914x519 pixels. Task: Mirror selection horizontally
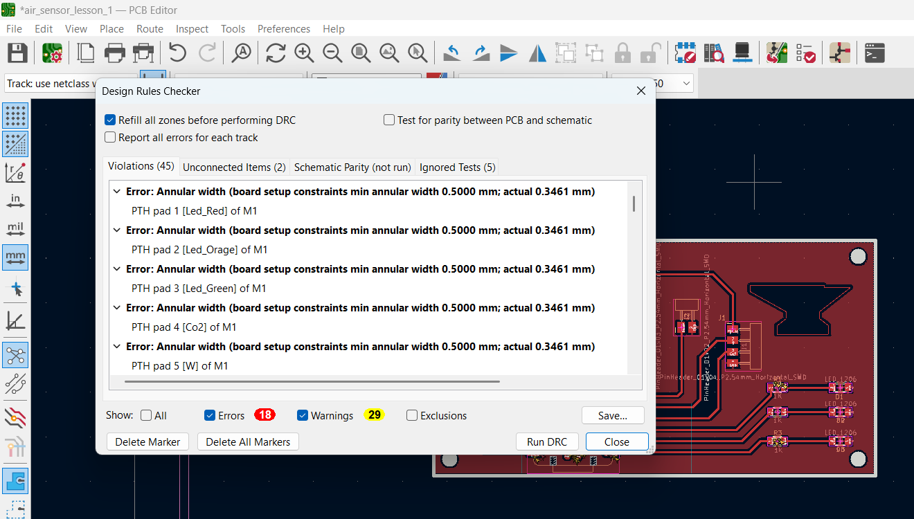(x=537, y=53)
